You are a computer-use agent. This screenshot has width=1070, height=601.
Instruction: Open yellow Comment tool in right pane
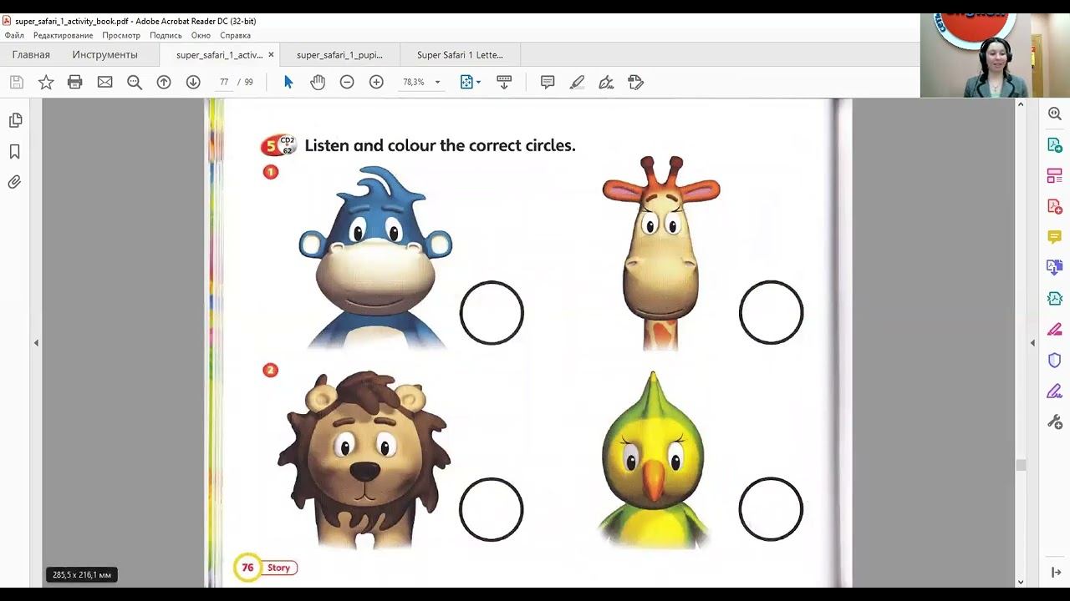coord(1055,237)
